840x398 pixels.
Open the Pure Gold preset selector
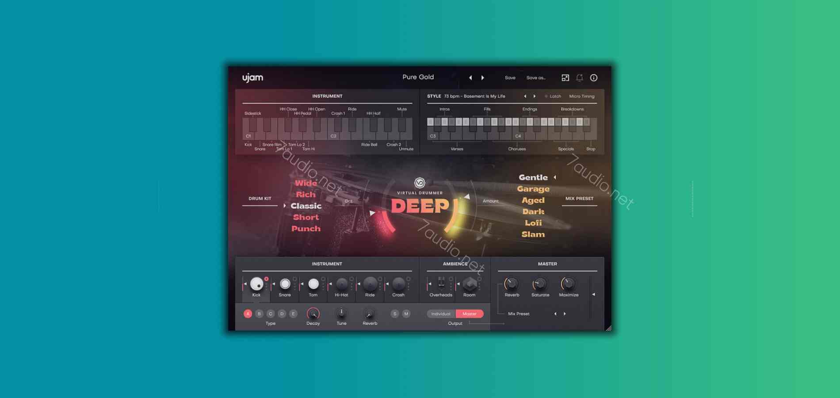coord(418,77)
